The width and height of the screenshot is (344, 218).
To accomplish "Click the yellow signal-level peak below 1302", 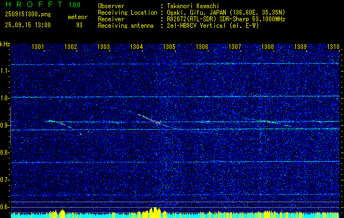I will [63, 213].
